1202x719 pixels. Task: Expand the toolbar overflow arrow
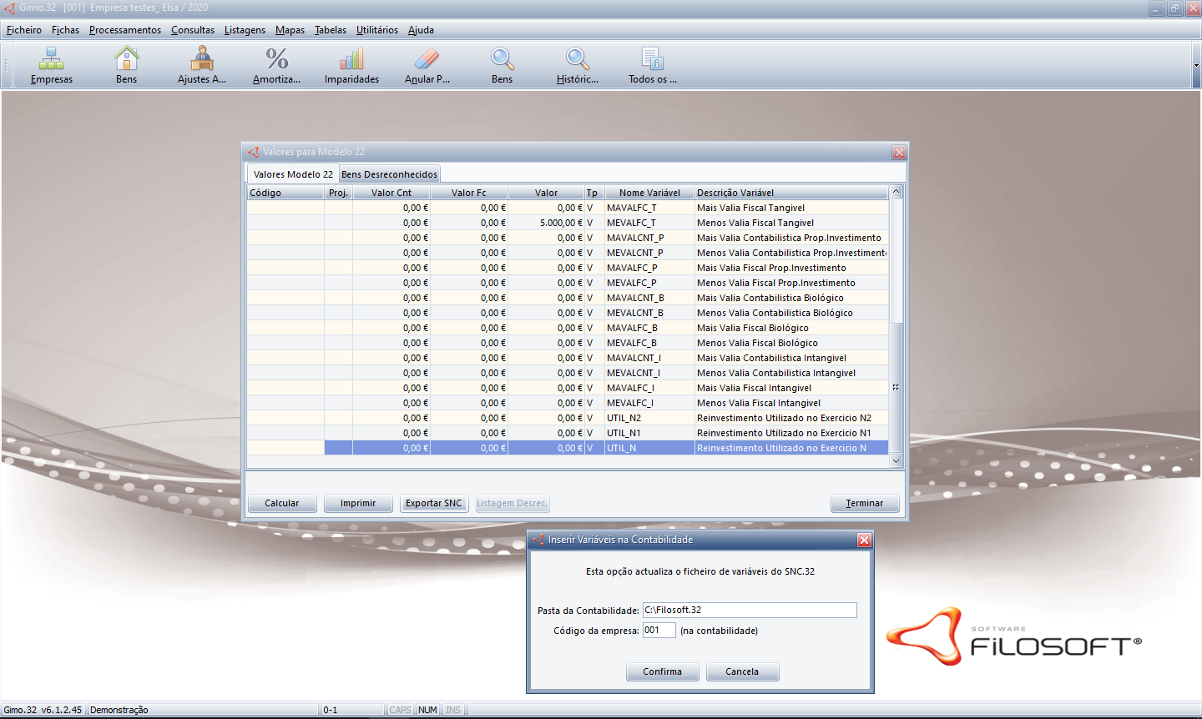coord(1195,65)
